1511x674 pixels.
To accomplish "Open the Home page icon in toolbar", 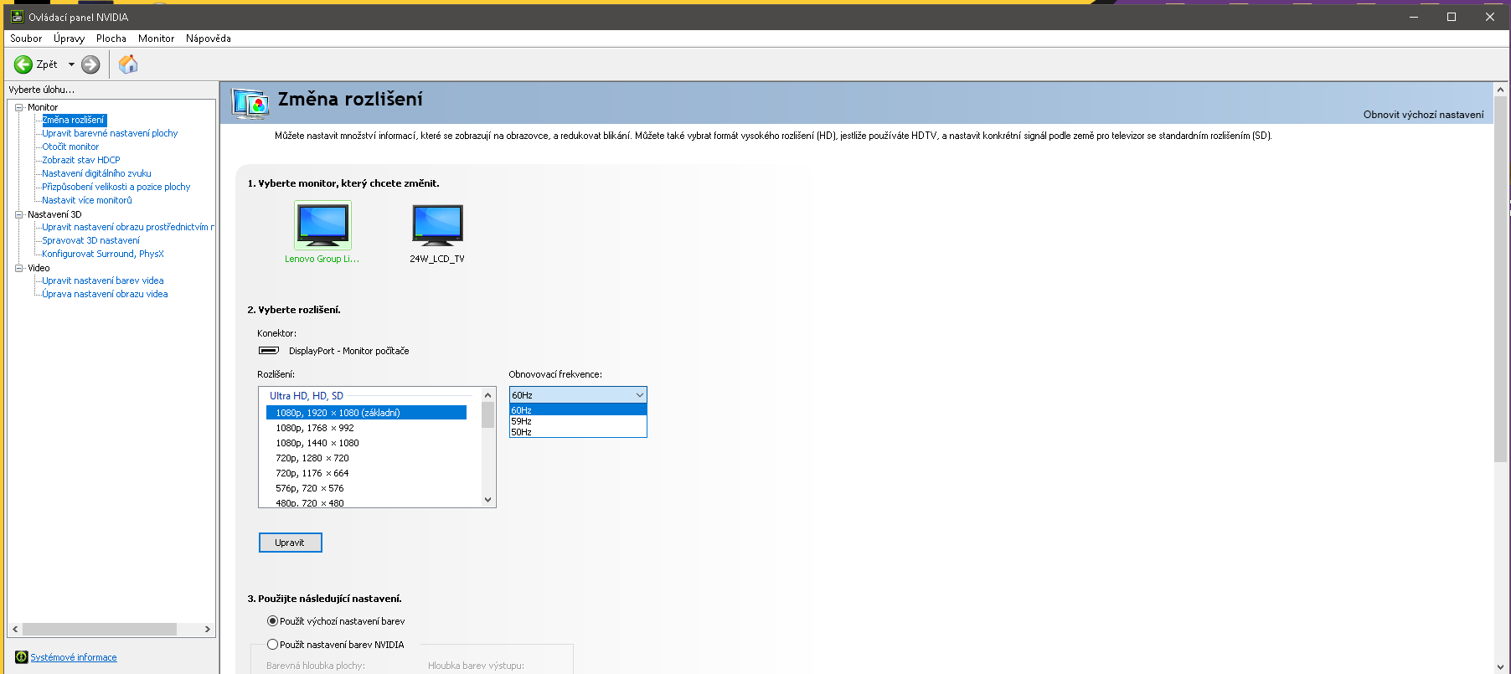I will (128, 64).
